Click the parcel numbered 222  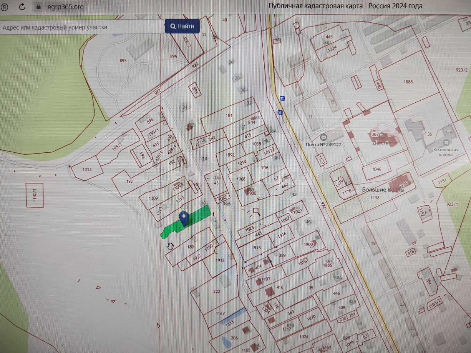[216, 292]
